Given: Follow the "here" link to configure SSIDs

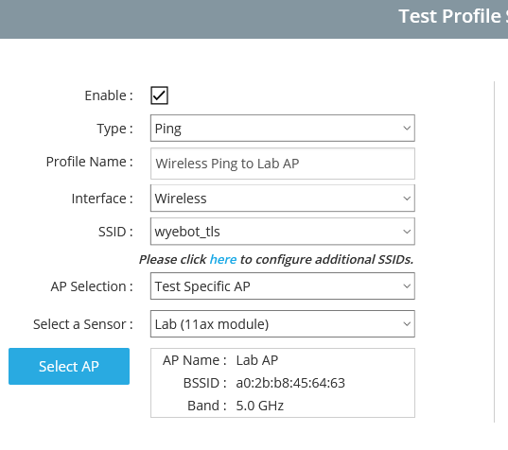Looking at the screenshot, I should coord(223,259).
